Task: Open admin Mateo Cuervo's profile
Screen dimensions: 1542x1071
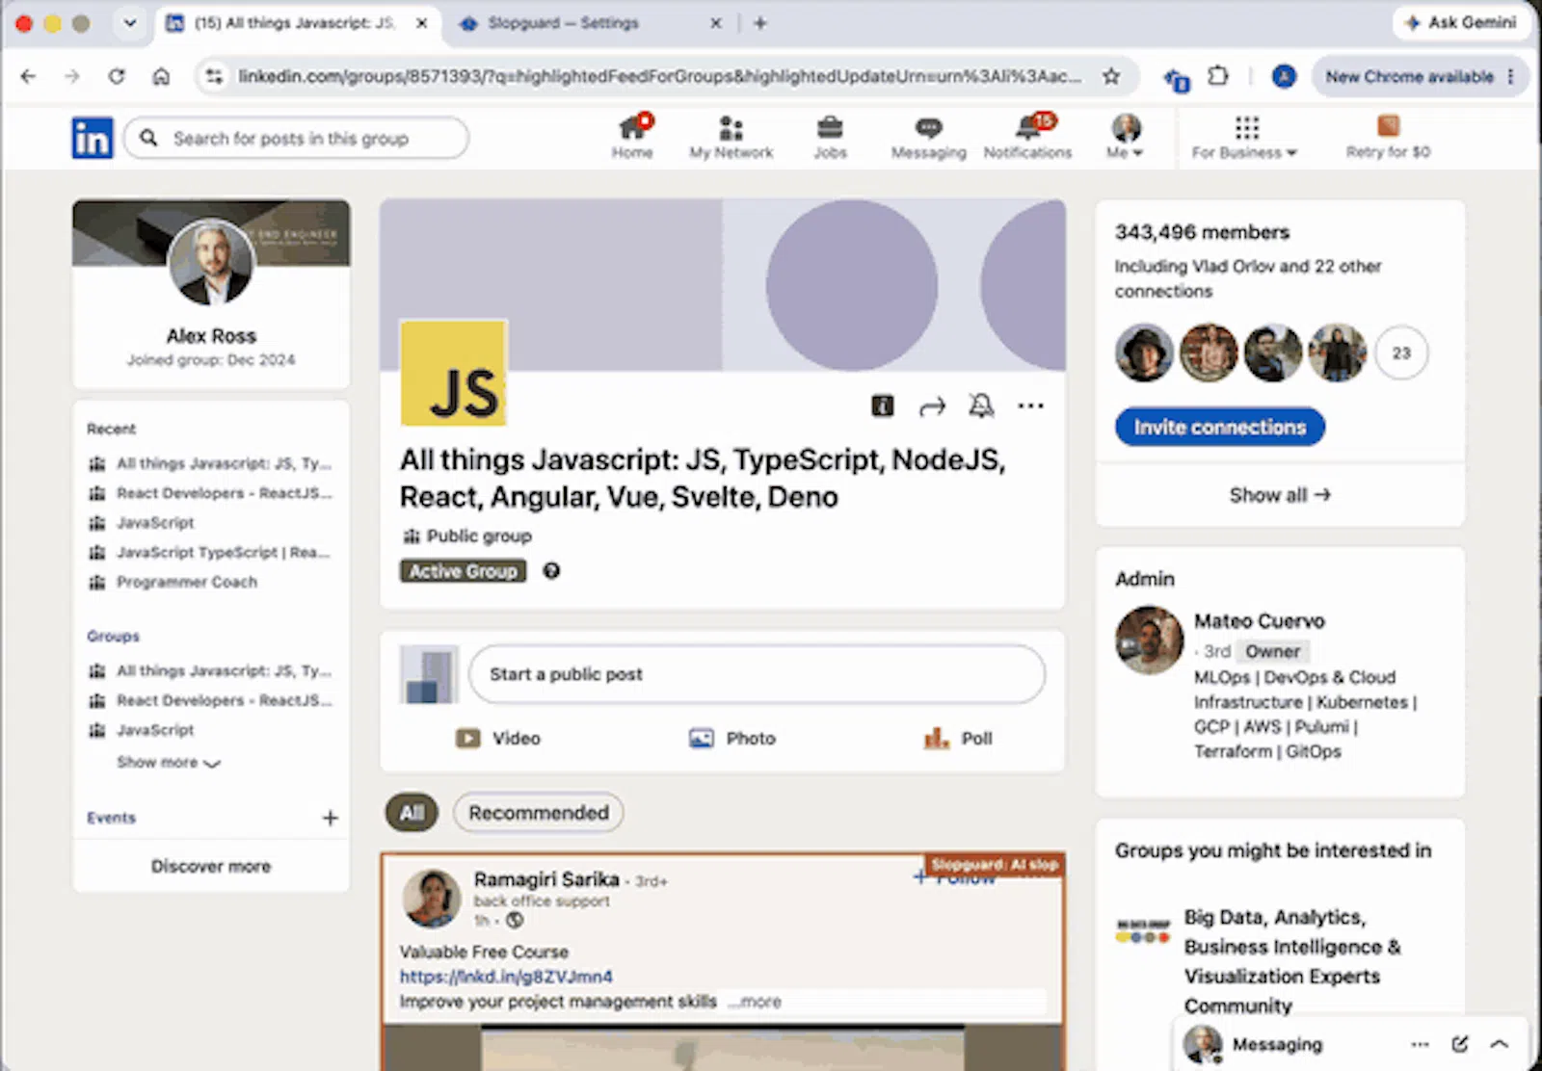Action: 1260,621
